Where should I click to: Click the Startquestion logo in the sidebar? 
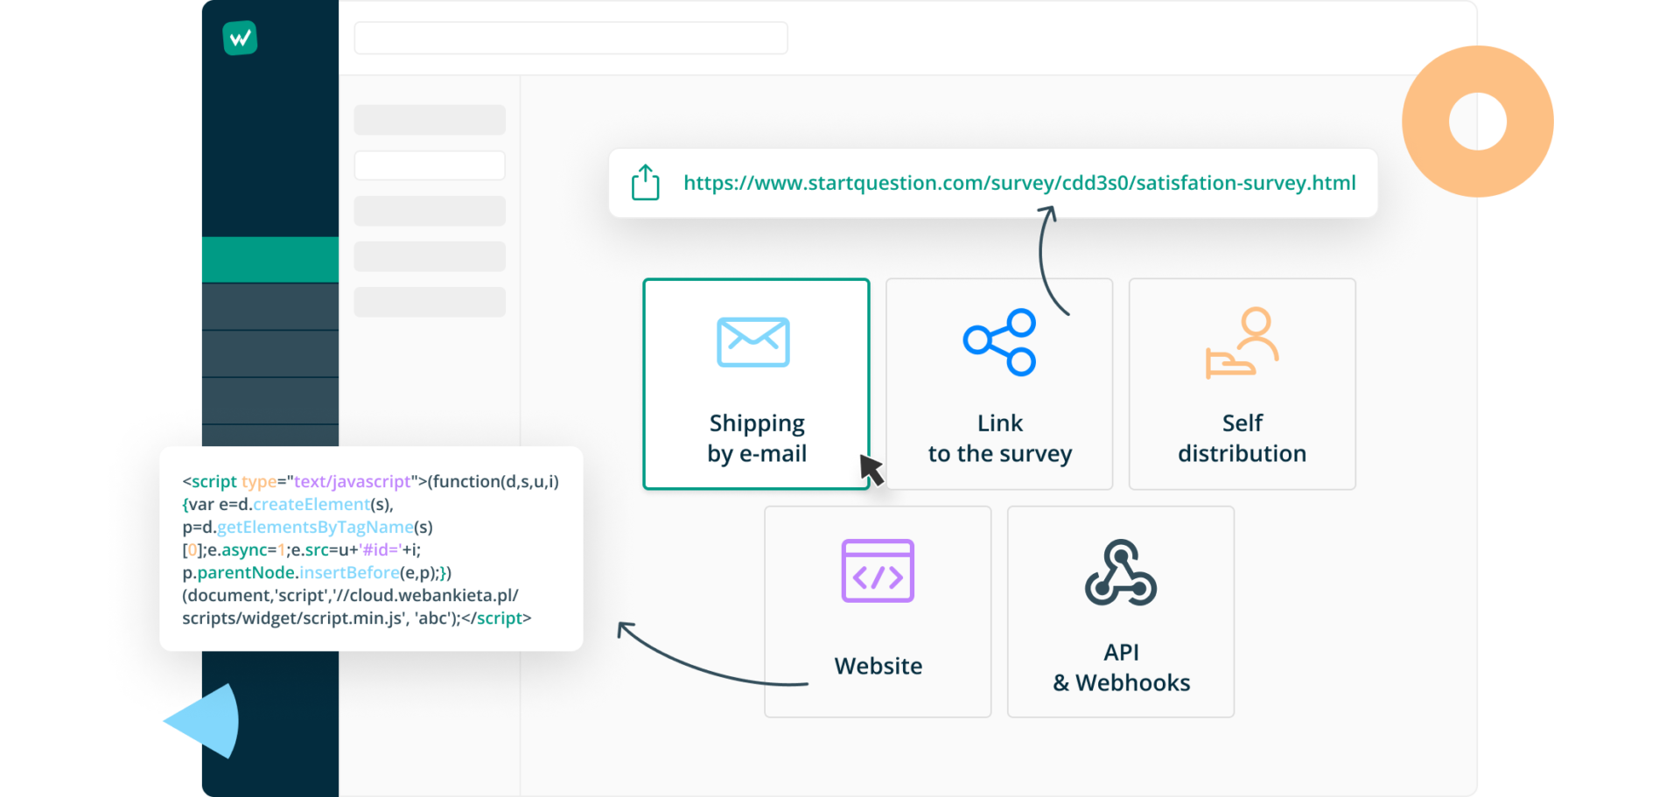(241, 38)
